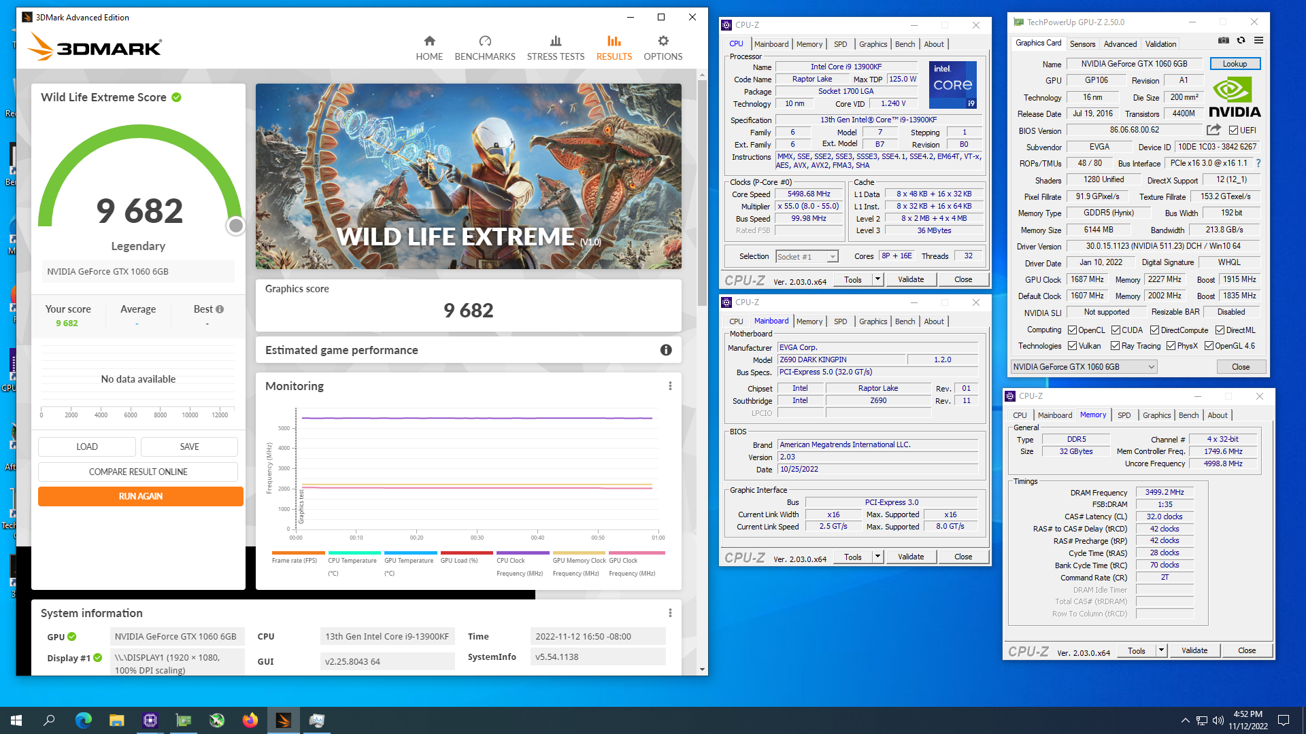Click GPU-Z BIOS export share icon
Screen dimensions: 1306x734
1213,130
